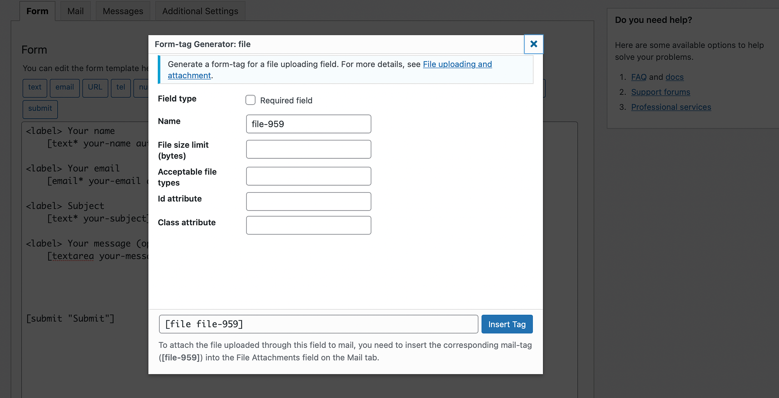The width and height of the screenshot is (779, 398).
Task: Click the URL tag button
Action: pos(95,88)
